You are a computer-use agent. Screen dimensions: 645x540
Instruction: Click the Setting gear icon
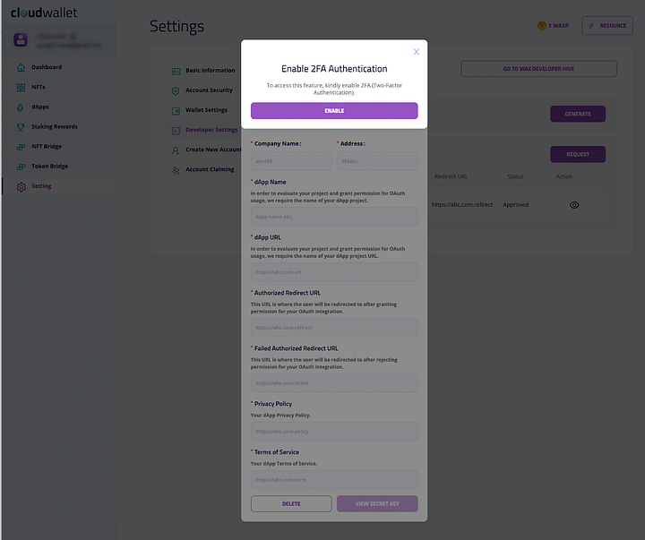(x=21, y=187)
